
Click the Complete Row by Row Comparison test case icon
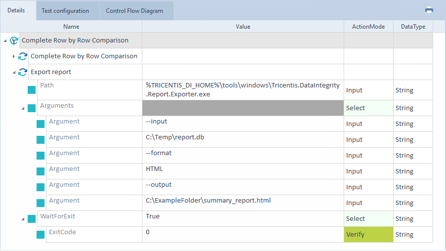coord(14,41)
